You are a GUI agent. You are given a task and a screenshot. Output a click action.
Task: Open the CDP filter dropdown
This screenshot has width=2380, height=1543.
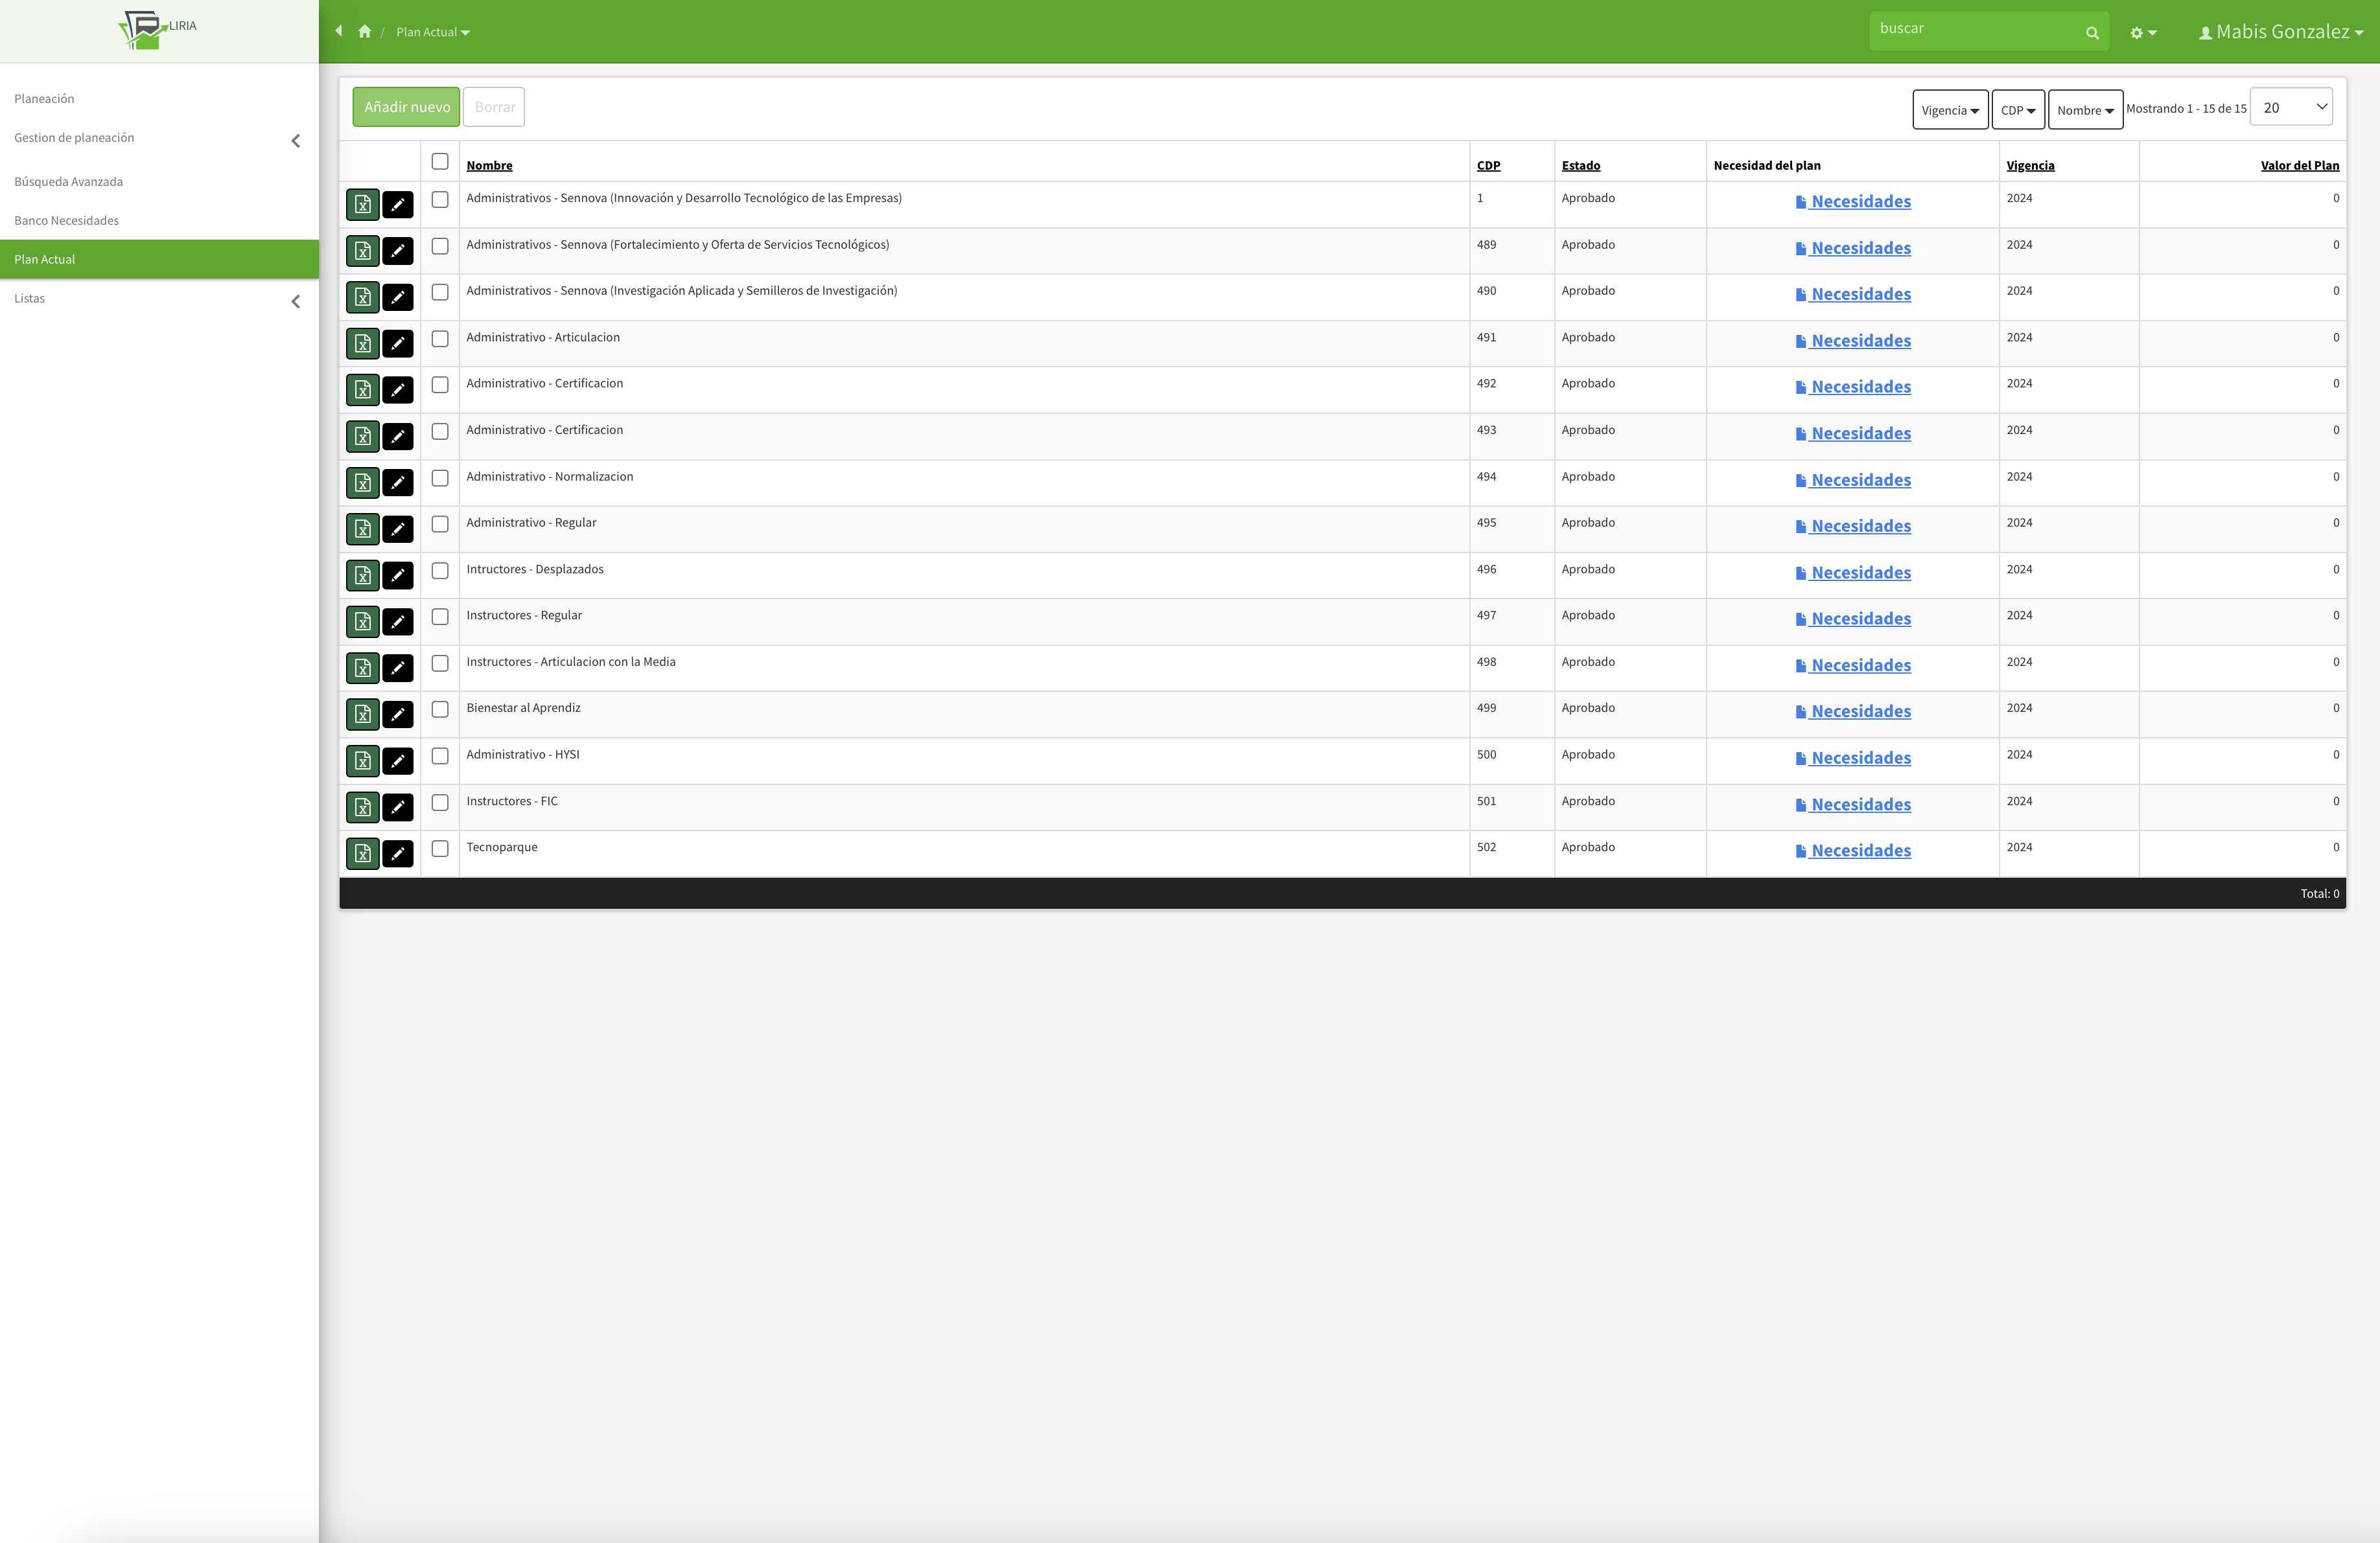(2017, 110)
